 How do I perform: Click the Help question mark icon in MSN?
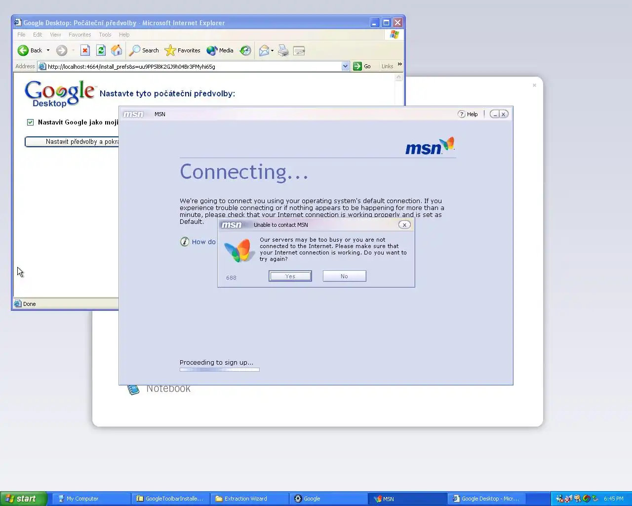(462, 114)
